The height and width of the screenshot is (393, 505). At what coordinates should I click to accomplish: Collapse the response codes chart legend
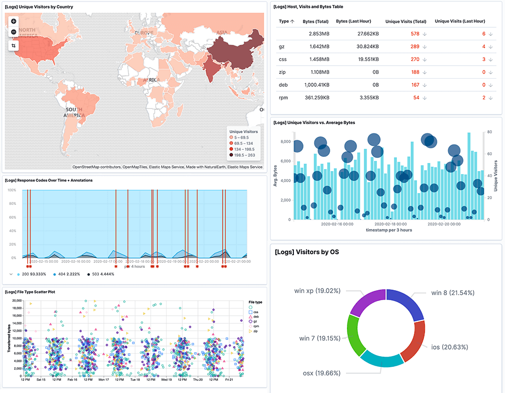tap(10, 274)
